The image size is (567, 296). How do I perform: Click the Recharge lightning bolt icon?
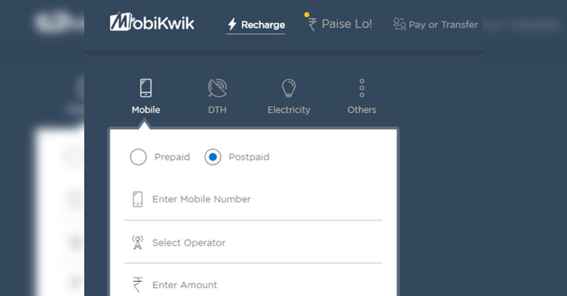tap(232, 25)
